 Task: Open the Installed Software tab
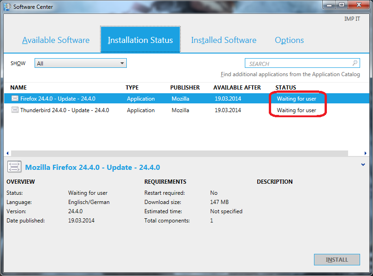224,40
